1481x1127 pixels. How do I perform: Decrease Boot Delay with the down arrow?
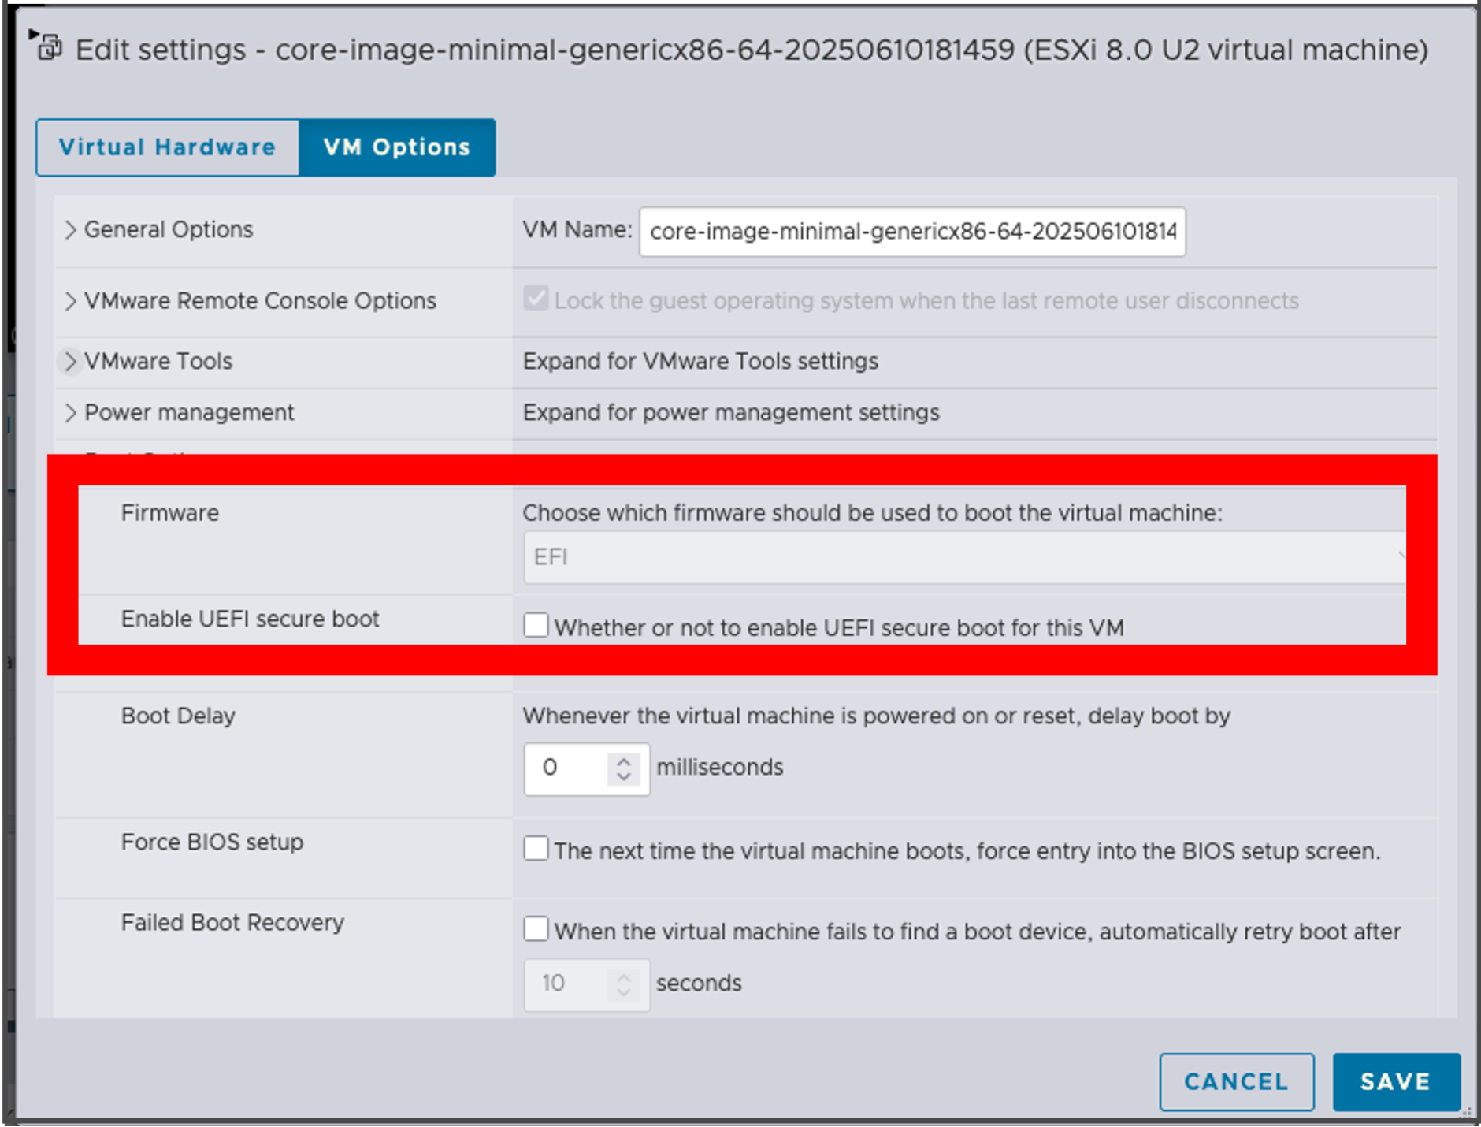pos(624,776)
